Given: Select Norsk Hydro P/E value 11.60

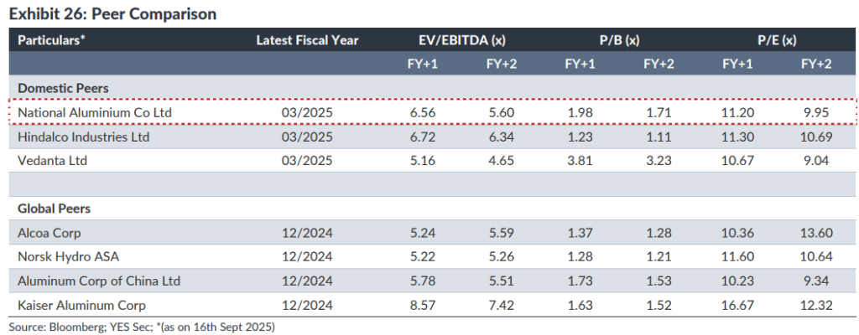Looking at the screenshot, I should click(x=737, y=257).
